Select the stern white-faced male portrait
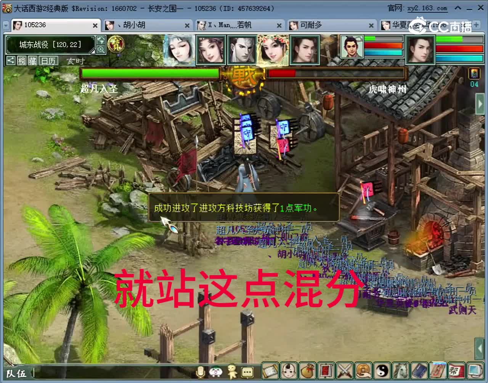This screenshot has width=488, height=383. click(x=242, y=50)
